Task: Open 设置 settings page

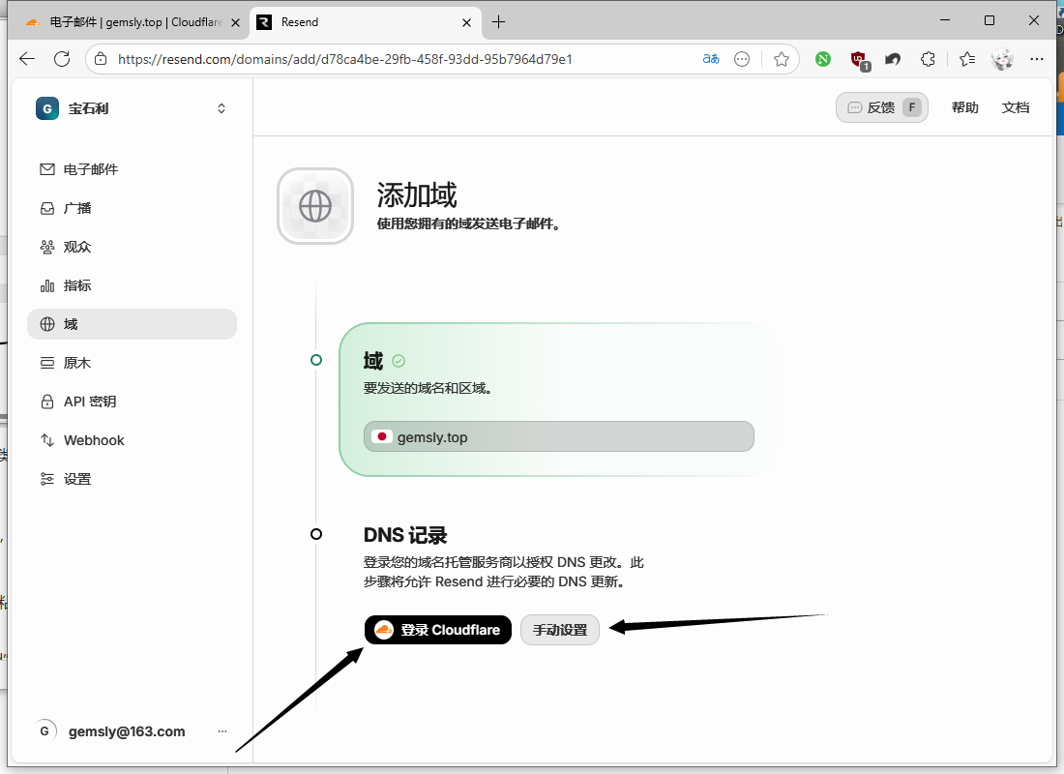Action: coord(77,479)
